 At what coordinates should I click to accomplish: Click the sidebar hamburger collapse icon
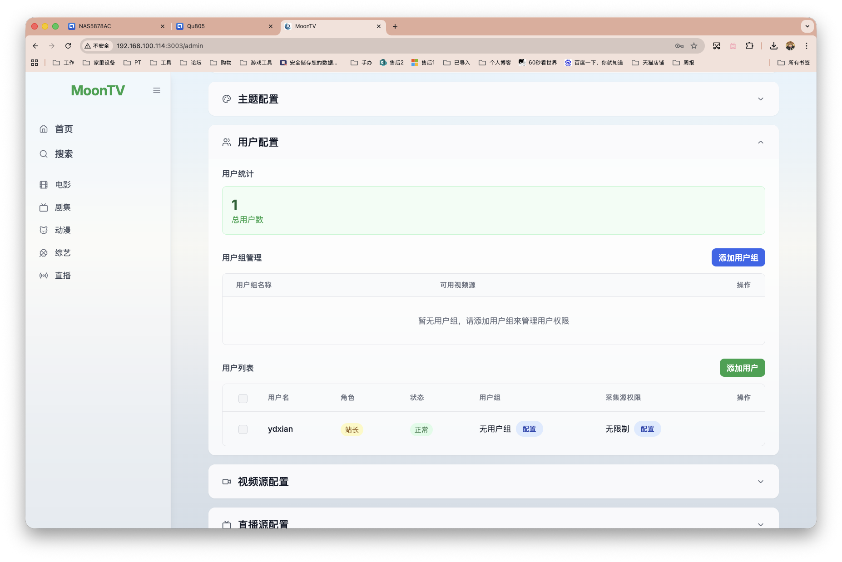pyautogui.click(x=157, y=90)
